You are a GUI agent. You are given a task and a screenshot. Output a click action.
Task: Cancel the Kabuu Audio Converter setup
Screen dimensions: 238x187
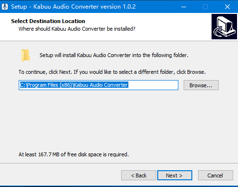click(x=215, y=175)
